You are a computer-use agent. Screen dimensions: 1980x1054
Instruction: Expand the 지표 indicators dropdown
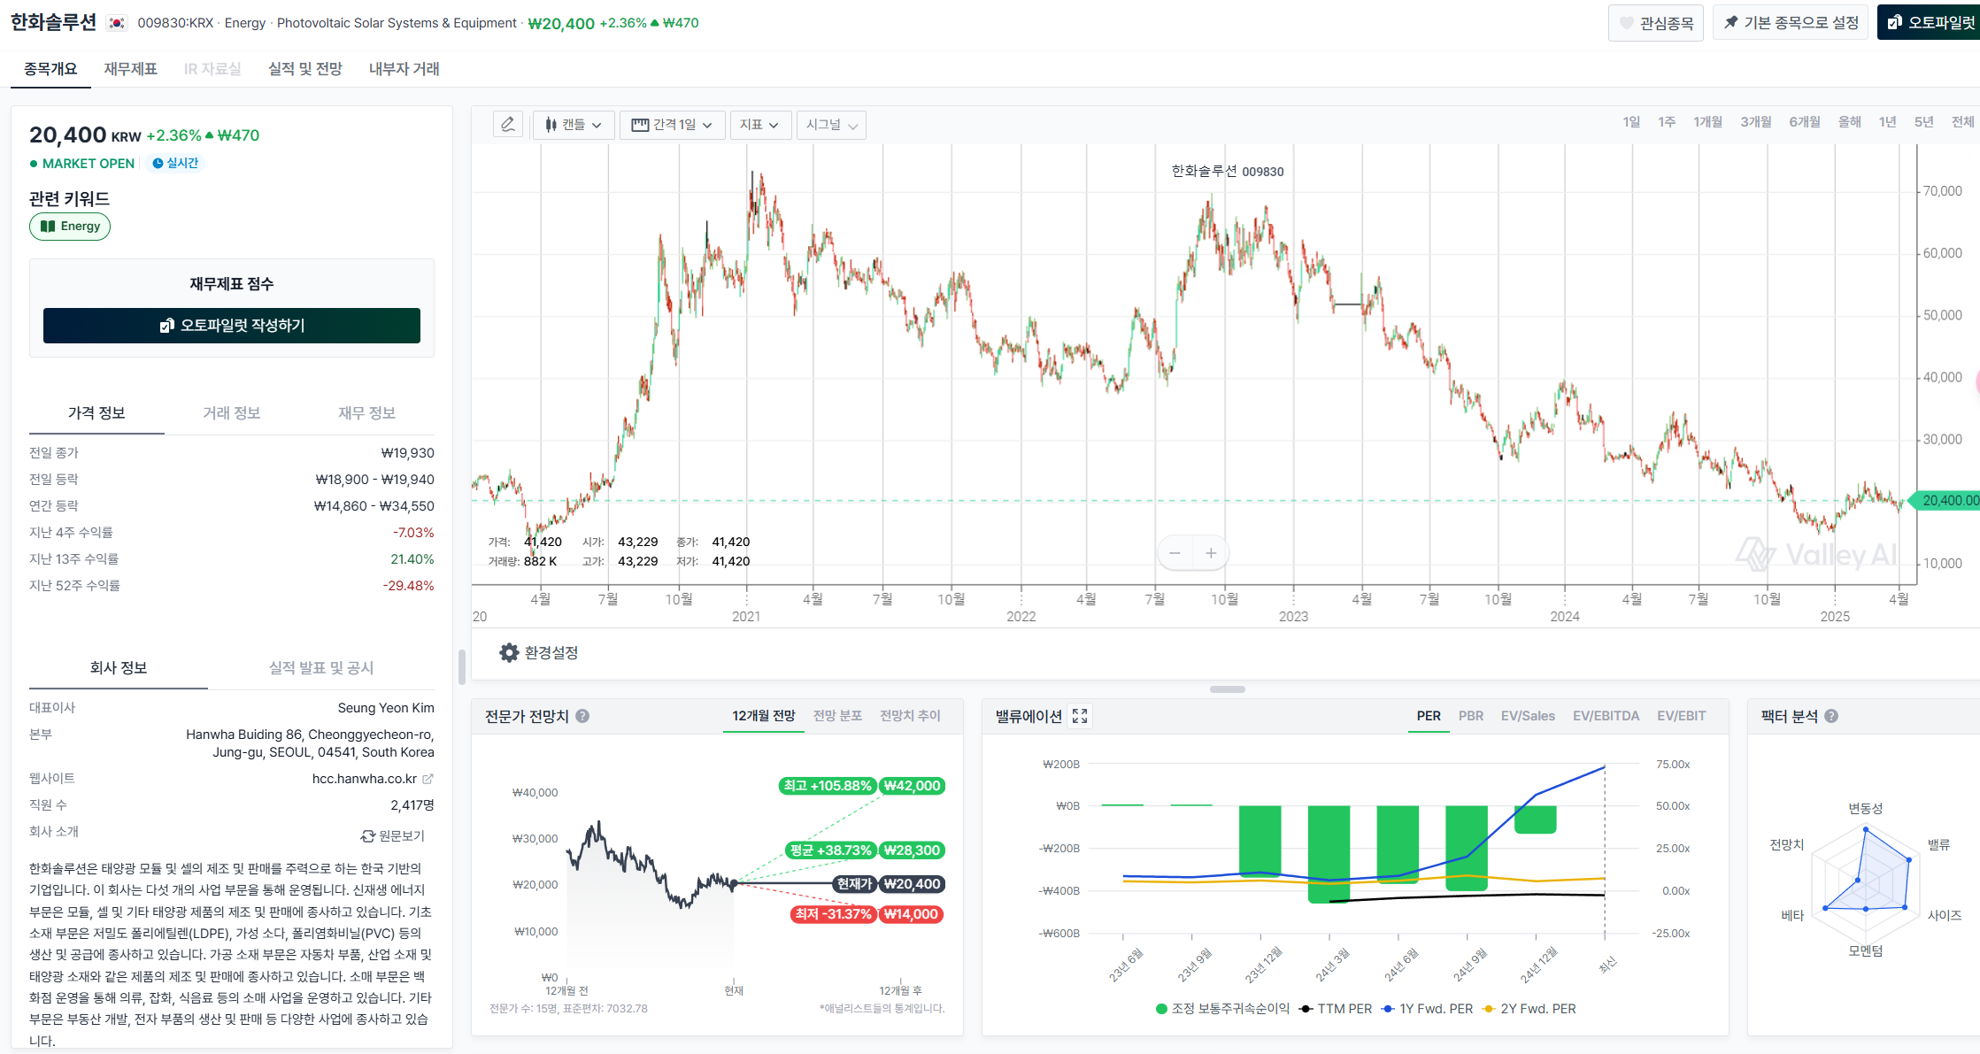pos(759,125)
